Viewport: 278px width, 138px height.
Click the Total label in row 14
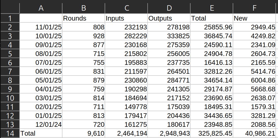click(41, 133)
